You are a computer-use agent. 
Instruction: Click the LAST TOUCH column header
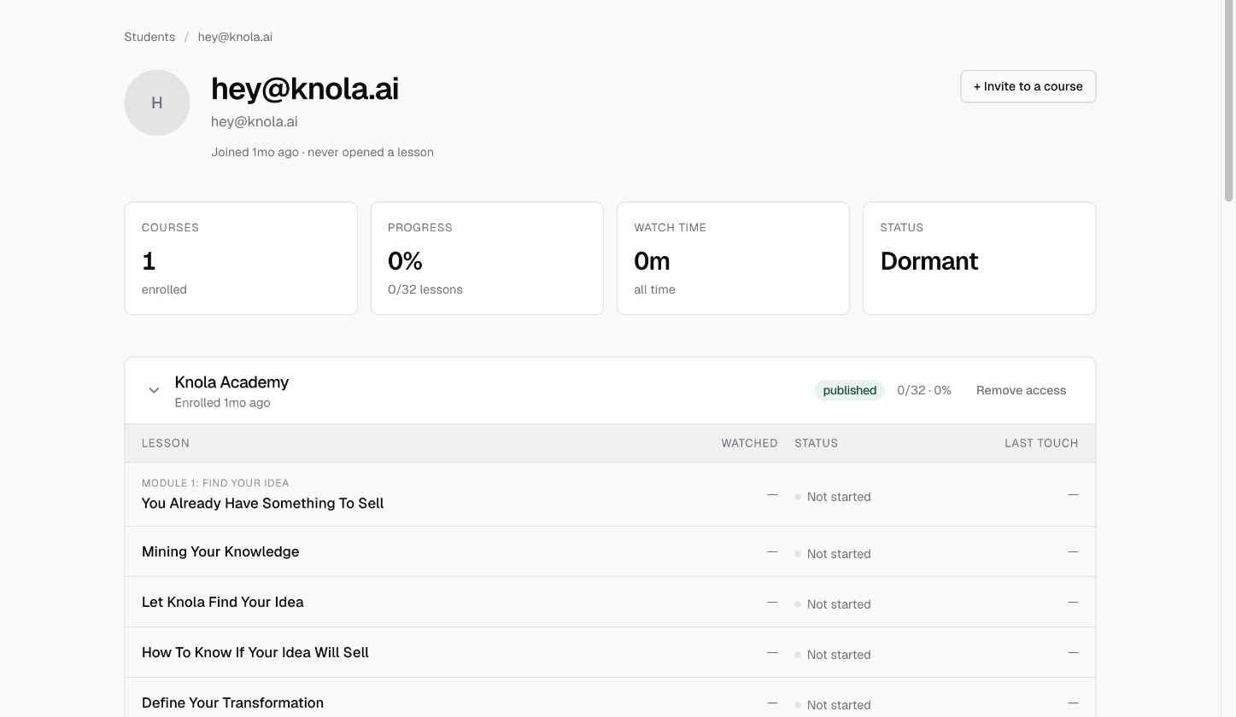pos(1041,443)
